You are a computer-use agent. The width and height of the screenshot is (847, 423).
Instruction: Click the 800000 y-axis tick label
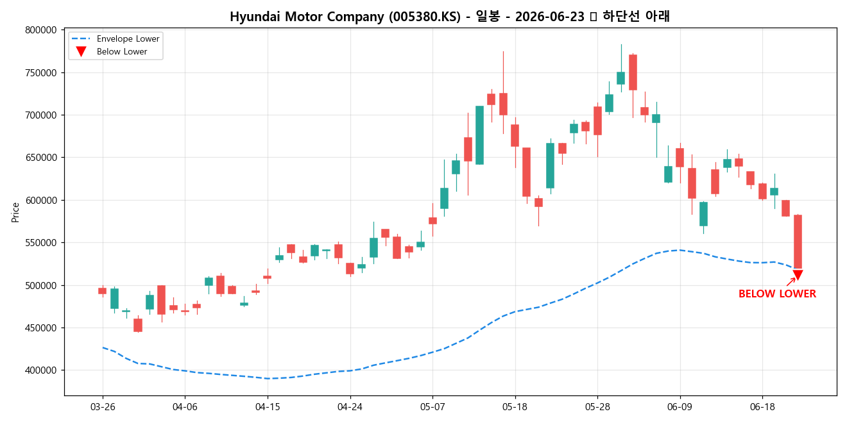tap(41, 30)
